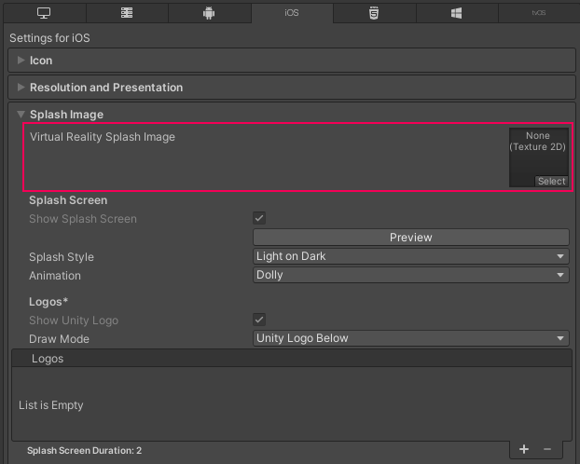This screenshot has width=580, height=464.
Task: Expand the Resolution and Presentation section
Action: coord(105,88)
